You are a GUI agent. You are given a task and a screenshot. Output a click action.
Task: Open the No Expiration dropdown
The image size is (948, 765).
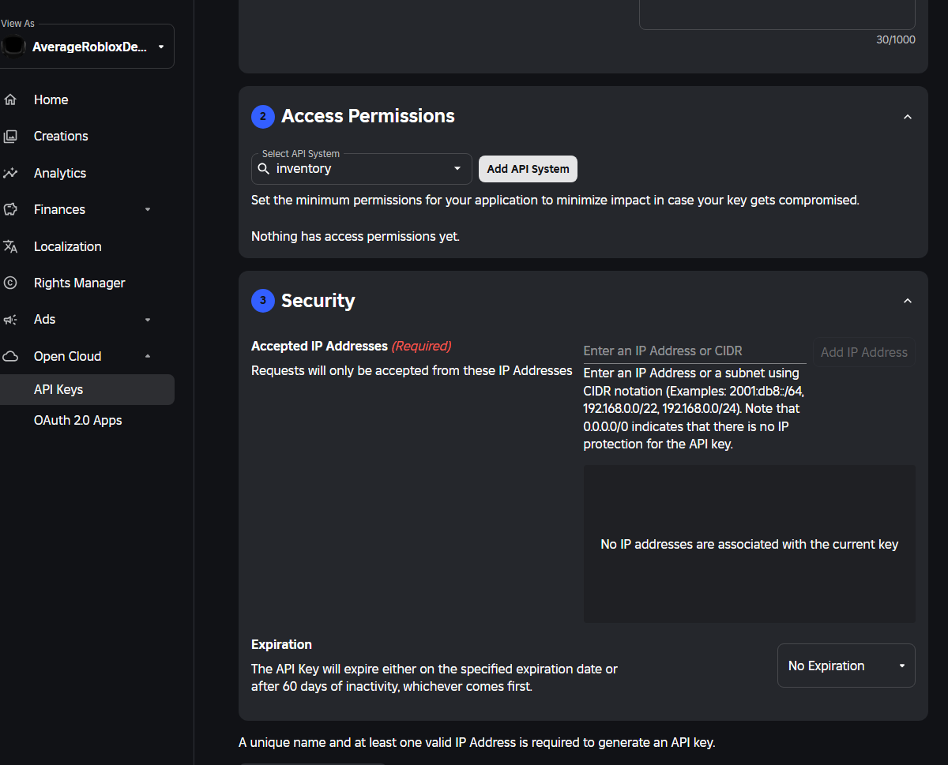[x=845, y=666]
